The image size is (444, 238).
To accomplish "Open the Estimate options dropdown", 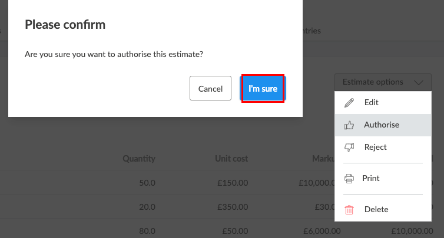I will click(383, 82).
